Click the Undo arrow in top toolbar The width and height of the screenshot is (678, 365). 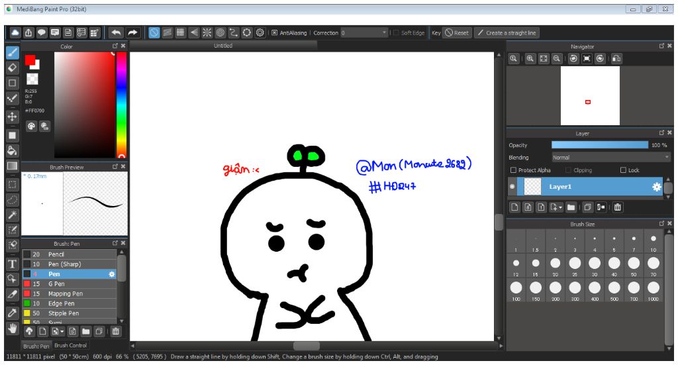[116, 32]
